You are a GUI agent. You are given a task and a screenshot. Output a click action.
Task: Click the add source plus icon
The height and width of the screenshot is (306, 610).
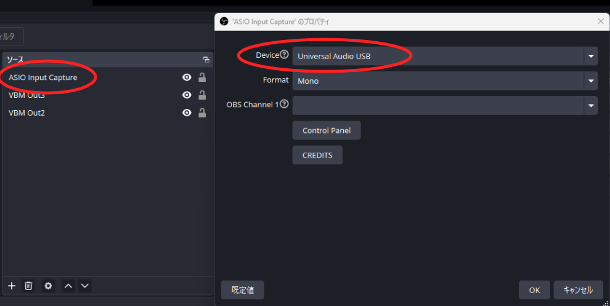[x=11, y=286]
